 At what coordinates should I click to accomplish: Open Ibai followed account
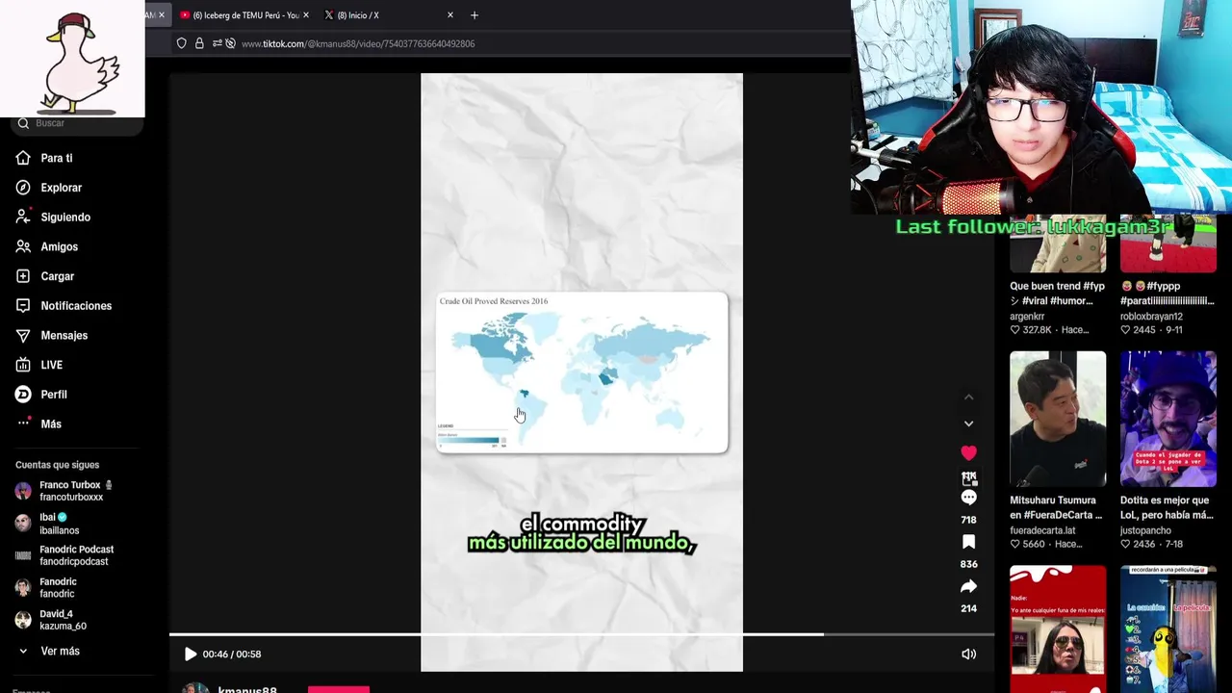48,524
